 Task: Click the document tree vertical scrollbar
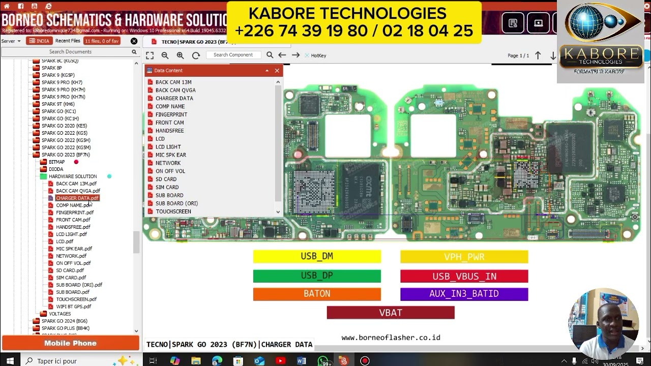pyautogui.click(x=136, y=242)
